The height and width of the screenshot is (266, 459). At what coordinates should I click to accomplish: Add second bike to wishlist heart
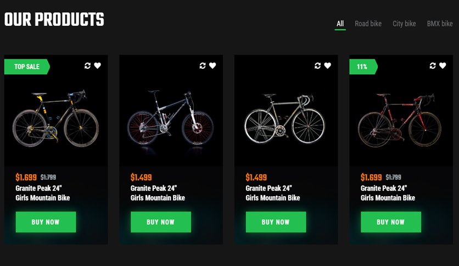(x=212, y=65)
